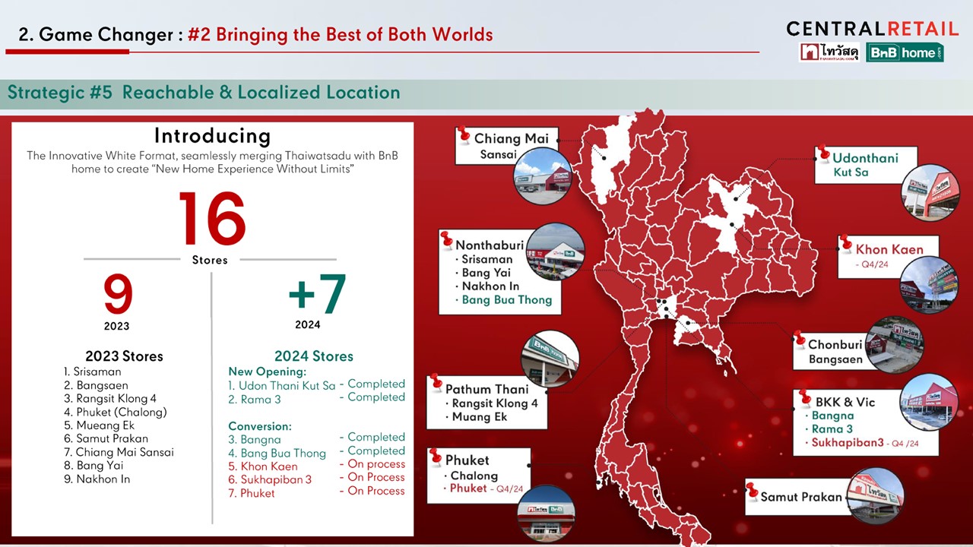This screenshot has width=973, height=547.
Task: Select the pushpin beside Chonburi label
Action: [799, 340]
